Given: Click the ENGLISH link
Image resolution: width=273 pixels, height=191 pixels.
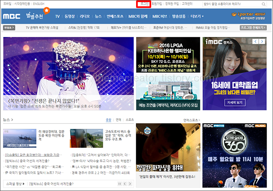Looking at the screenshot, I should point(39,4).
